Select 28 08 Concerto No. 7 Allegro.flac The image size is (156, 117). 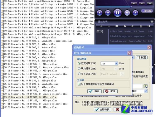[30, 61]
